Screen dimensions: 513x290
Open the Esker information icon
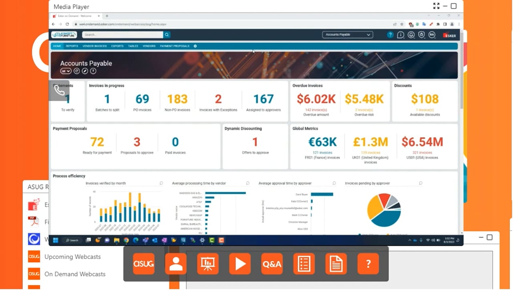coord(400,35)
